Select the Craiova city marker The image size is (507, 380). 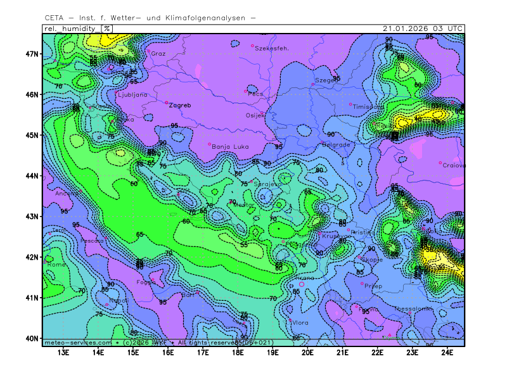click(x=440, y=163)
